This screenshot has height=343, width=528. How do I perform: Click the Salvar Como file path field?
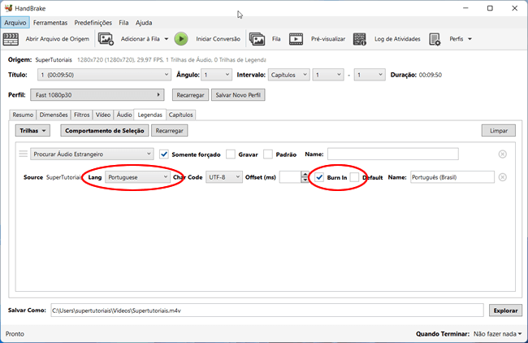coord(268,310)
